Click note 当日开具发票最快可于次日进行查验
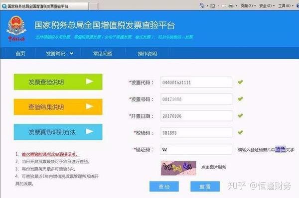Viewport: 299px width, 198px height. pos(55,162)
